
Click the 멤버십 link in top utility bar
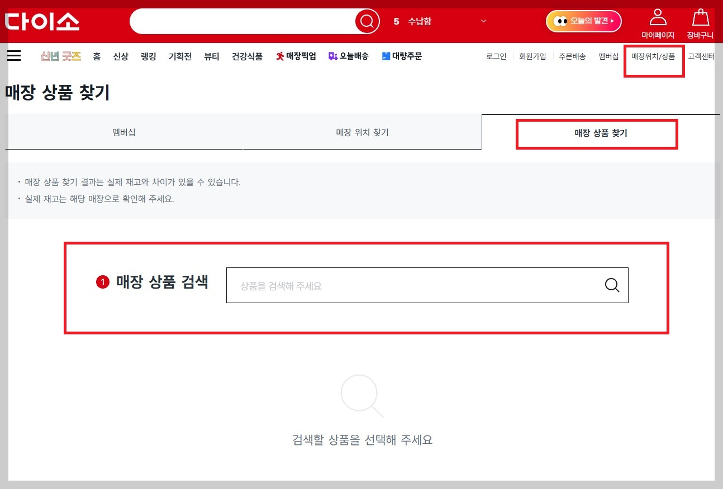(x=608, y=56)
